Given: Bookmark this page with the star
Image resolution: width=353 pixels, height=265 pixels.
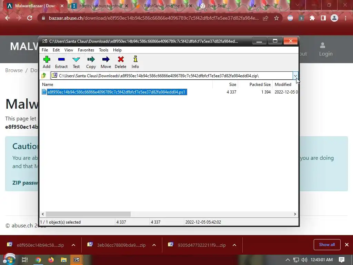Looking at the screenshot, I should pos(276,18).
